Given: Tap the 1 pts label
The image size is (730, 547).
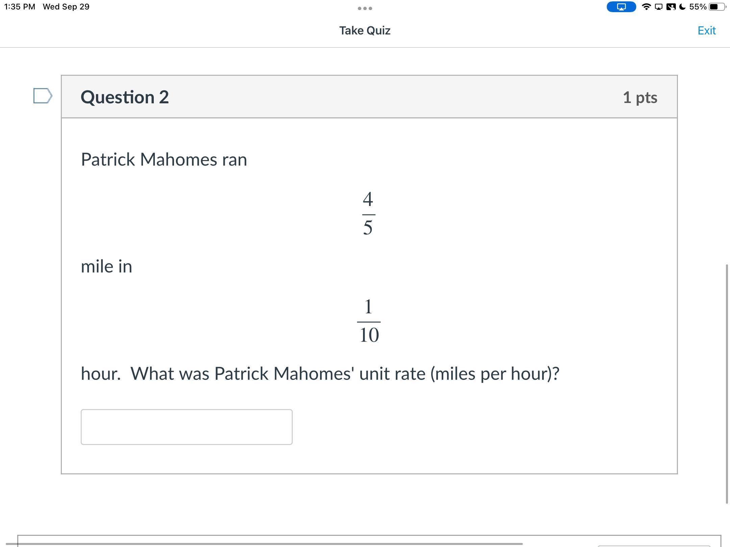Looking at the screenshot, I should coord(640,97).
